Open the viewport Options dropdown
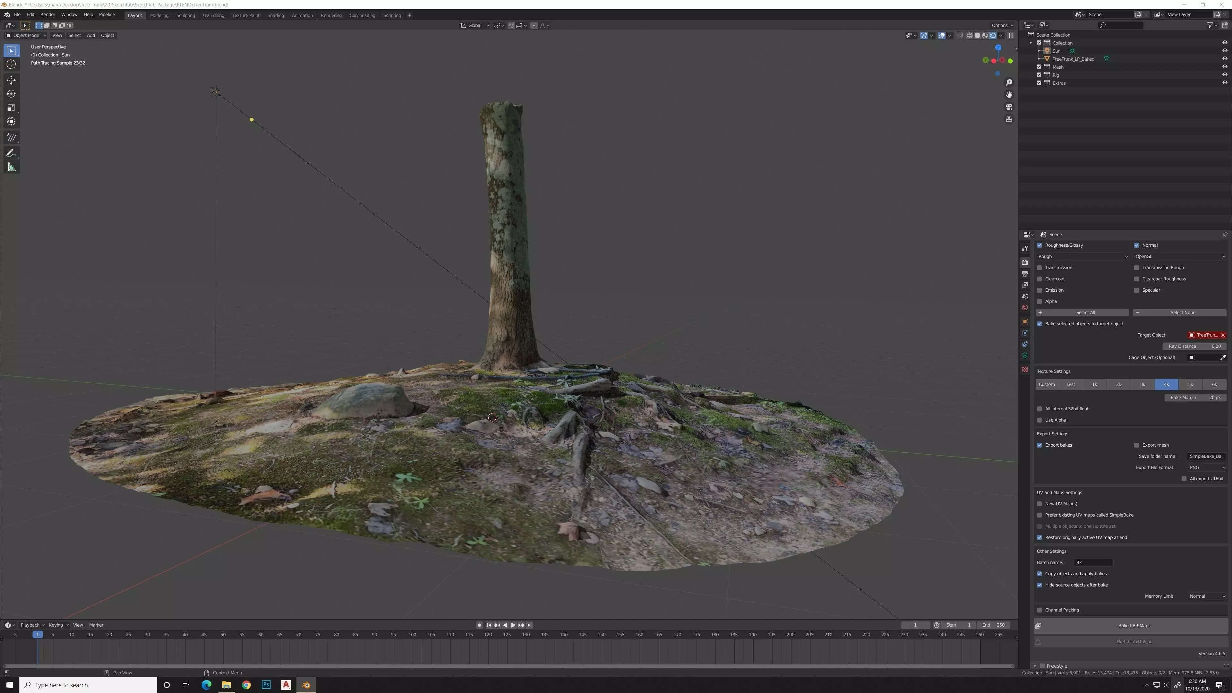 click(1002, 25)
